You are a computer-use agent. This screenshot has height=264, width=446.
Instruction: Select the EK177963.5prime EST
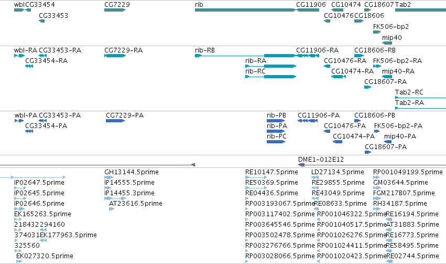point(43,240)
